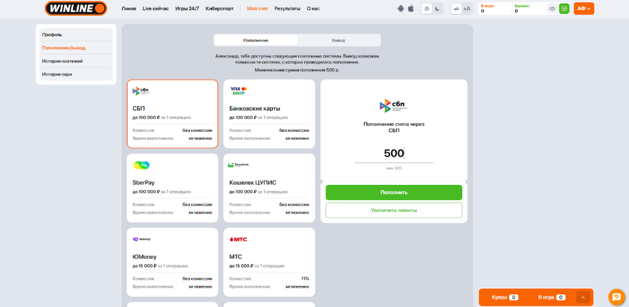This screenshot has width=629, height=307.
Task: Open the Киберспорт menu item
Action: [x=220, y=8]
